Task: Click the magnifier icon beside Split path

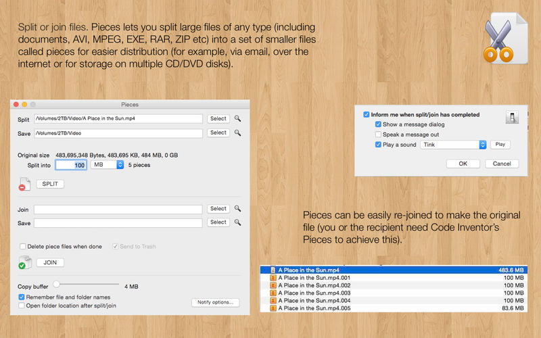Action: [238, 119]
